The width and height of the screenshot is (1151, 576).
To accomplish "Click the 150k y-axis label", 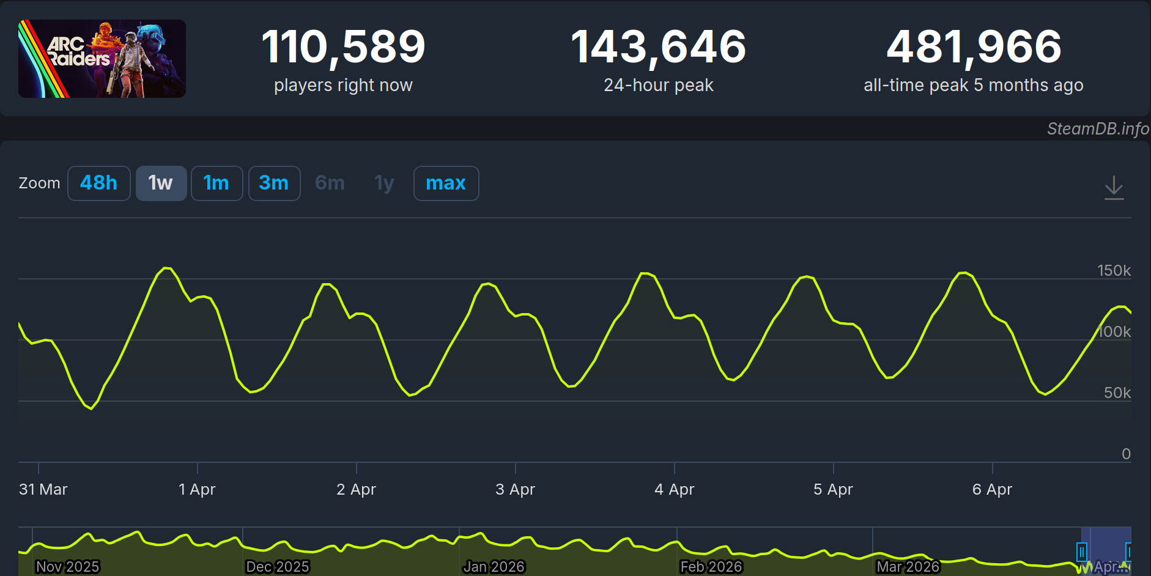I will 1114,270.
